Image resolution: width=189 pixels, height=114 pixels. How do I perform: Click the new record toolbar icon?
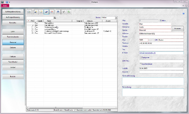click(35, 12)
